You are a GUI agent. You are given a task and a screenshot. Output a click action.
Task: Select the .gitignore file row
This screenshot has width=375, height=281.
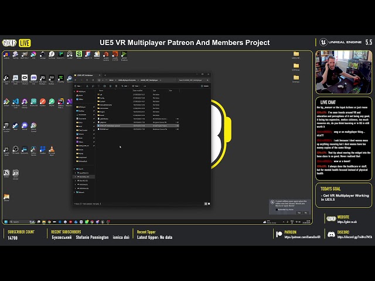[138, 122]
